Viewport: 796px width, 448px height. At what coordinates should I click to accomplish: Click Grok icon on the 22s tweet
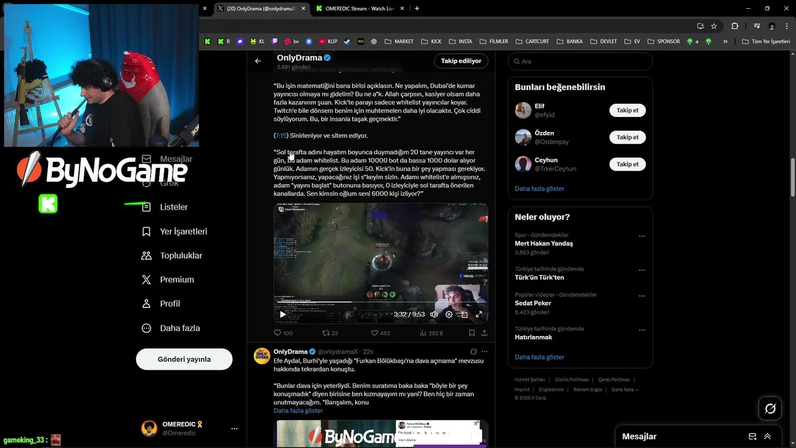tap(473, 352)
